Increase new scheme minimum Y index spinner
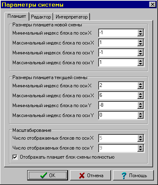 coord(140,51)
